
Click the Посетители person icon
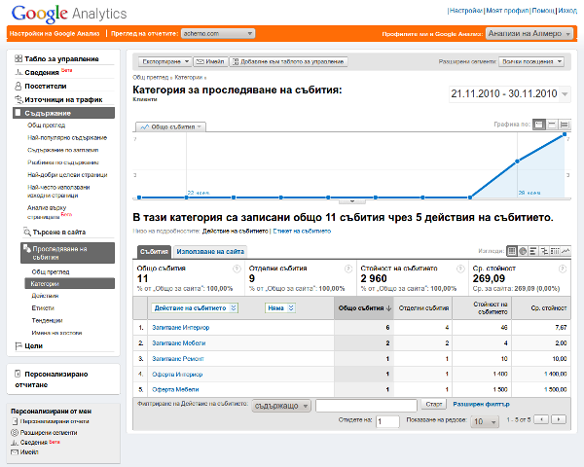pyautogui.click(x=18, y=86)
